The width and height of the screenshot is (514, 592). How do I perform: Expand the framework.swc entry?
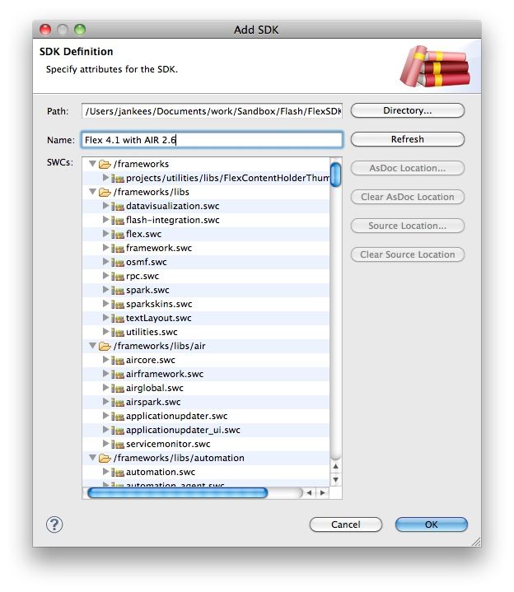coord(105,247)
